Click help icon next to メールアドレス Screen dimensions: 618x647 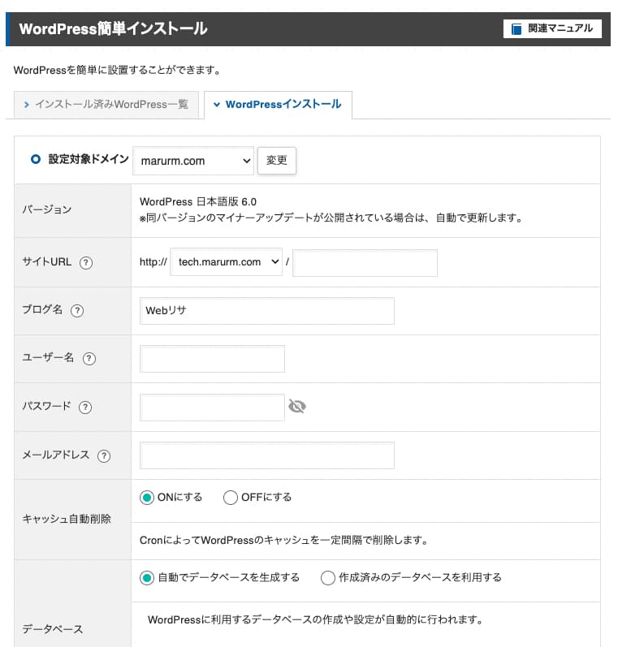click(x=103, y=455)
